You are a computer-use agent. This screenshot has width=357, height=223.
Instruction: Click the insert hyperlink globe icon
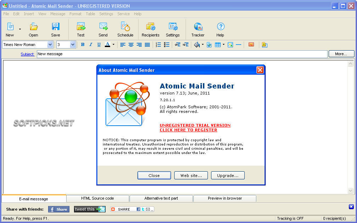209,45
